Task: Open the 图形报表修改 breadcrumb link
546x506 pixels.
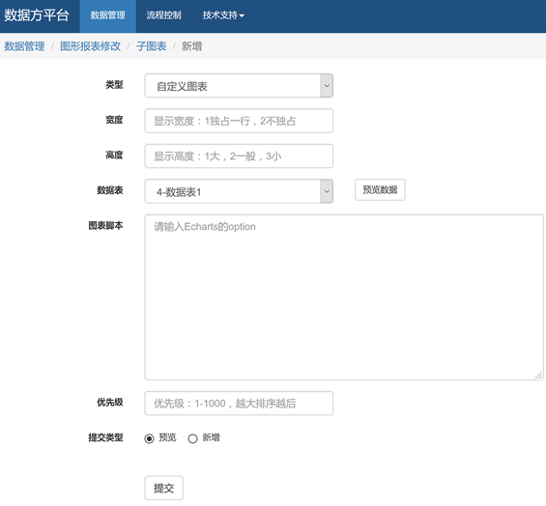Action: (x=90, y=46)
